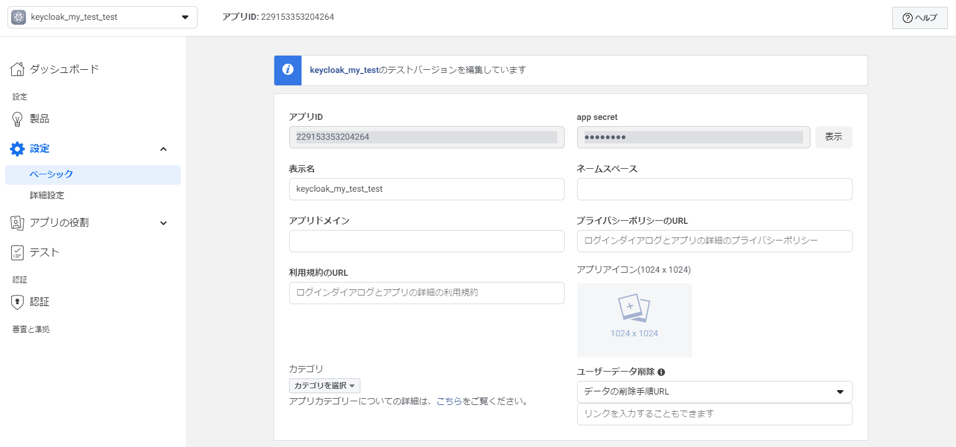Click the gear icon in the app selector
Image resolution: width=956 pixels, height=447 pixels.
coord(19,17)
